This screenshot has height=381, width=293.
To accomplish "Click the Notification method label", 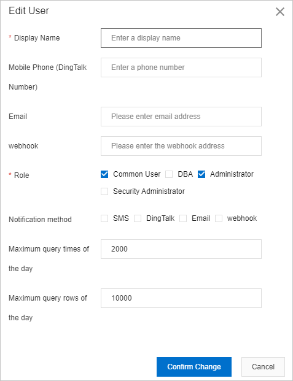I will click(x=40, y=220).
